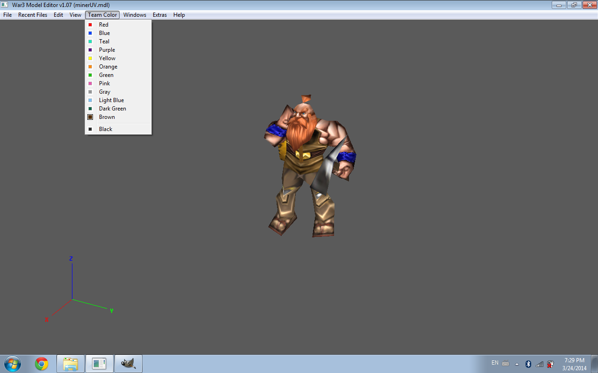Set team color to Pink
Viewport: 598px width, 373px height.
[x=118, y=83]
